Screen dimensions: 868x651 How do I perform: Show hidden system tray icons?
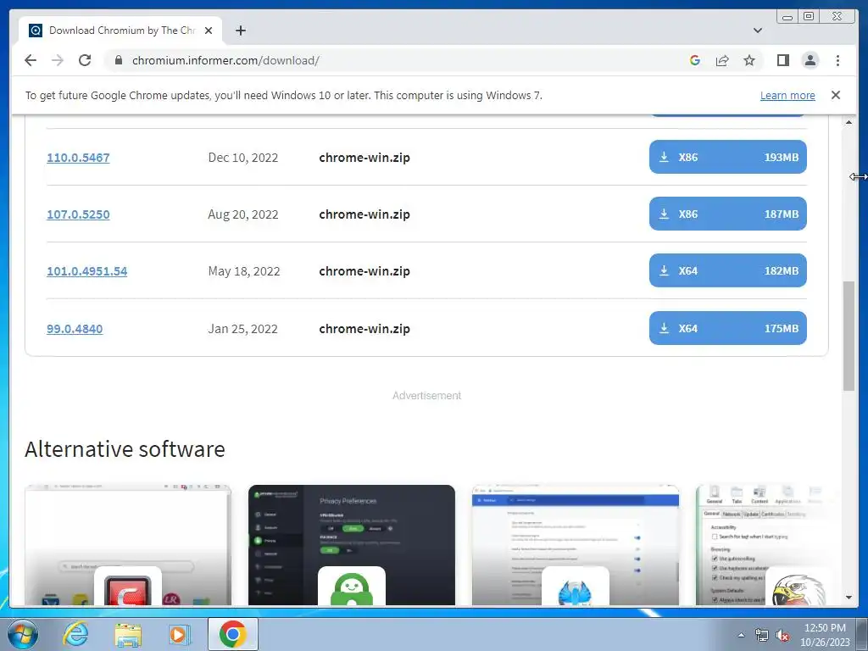pos(741,635)
